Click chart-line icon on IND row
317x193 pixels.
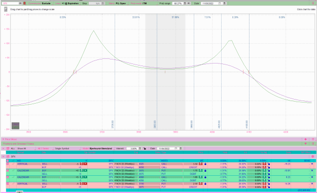tap(13, 160)
